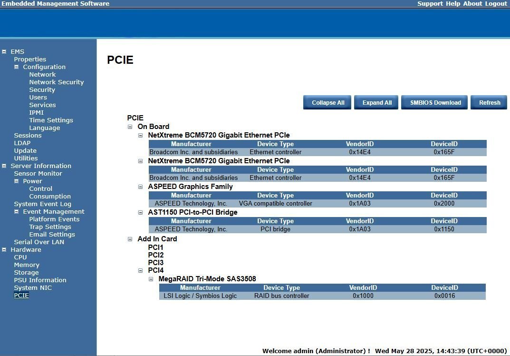
Task: Collapse the On Board device group
Action: coord(130,127)
